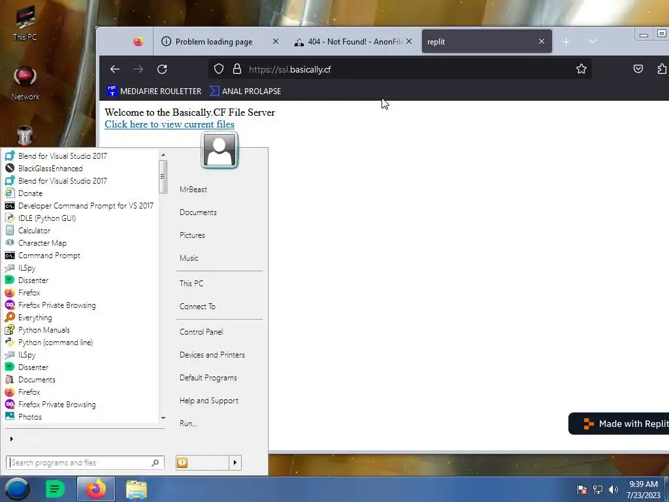The image size is (669, 502).
Task: Open Music from Start menu
Action: tap(189, 258)
